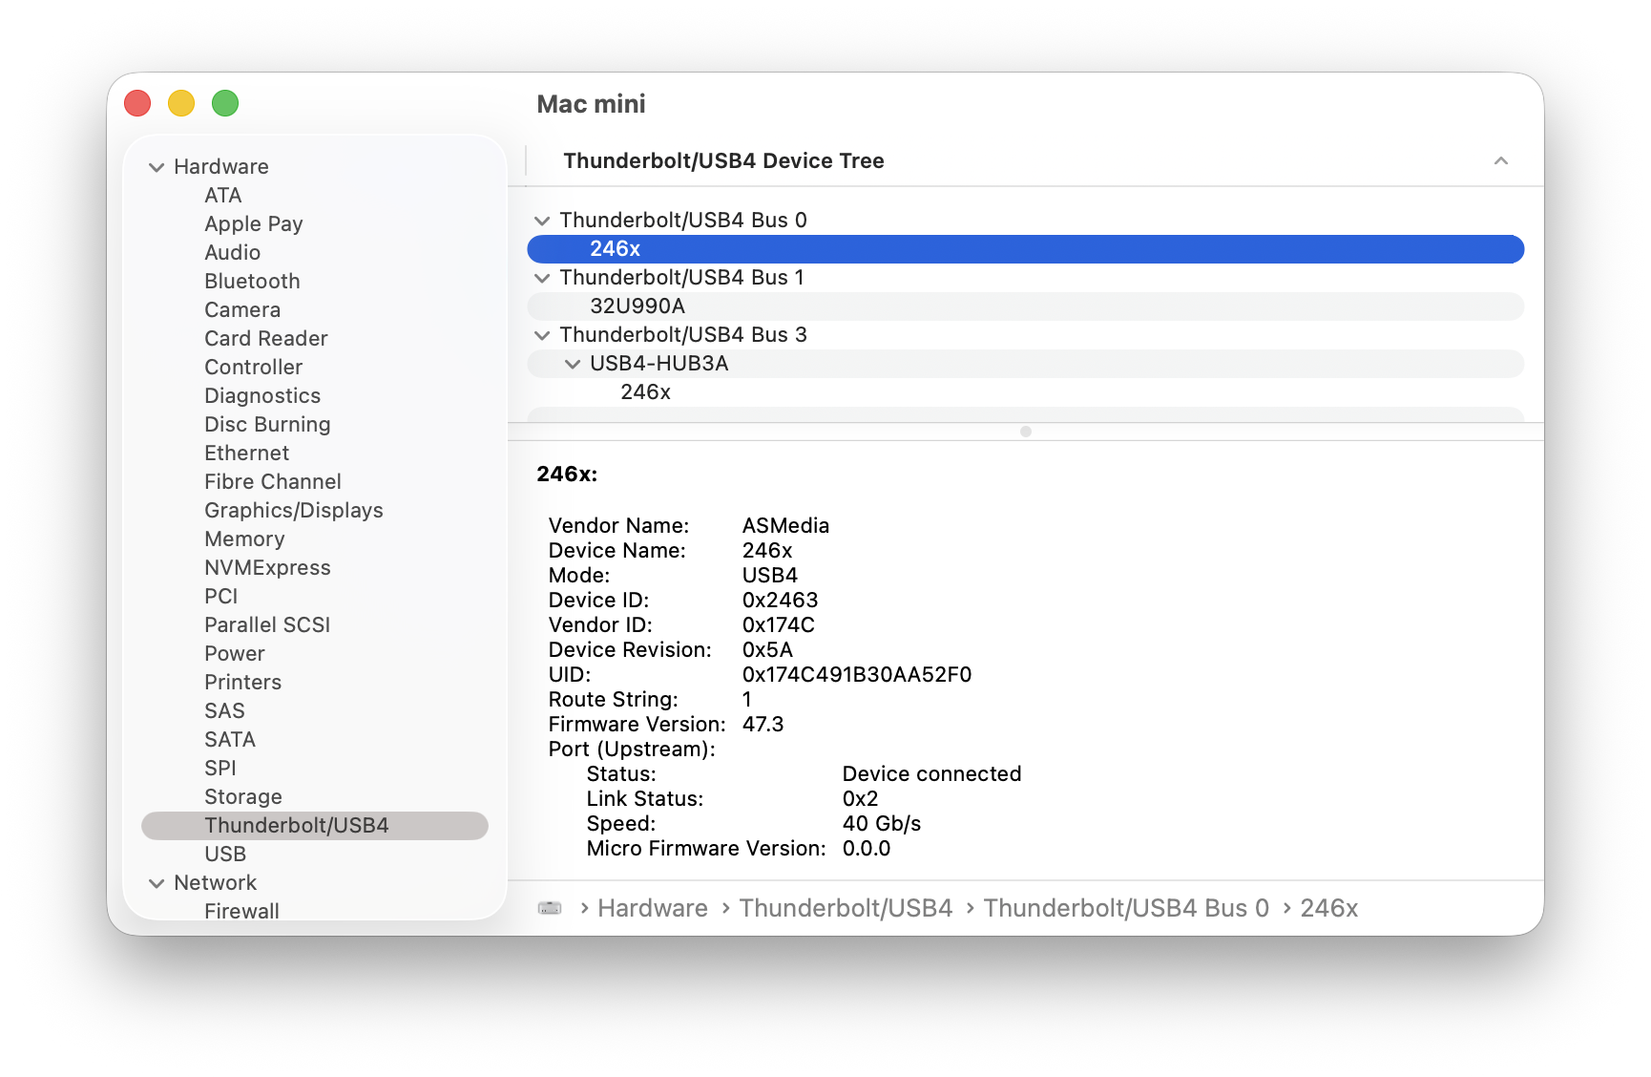Collapse Thunderbolt/USB4 Bus 1 node
Screen dimensions: 1651x1077
[x=542, y=278]
